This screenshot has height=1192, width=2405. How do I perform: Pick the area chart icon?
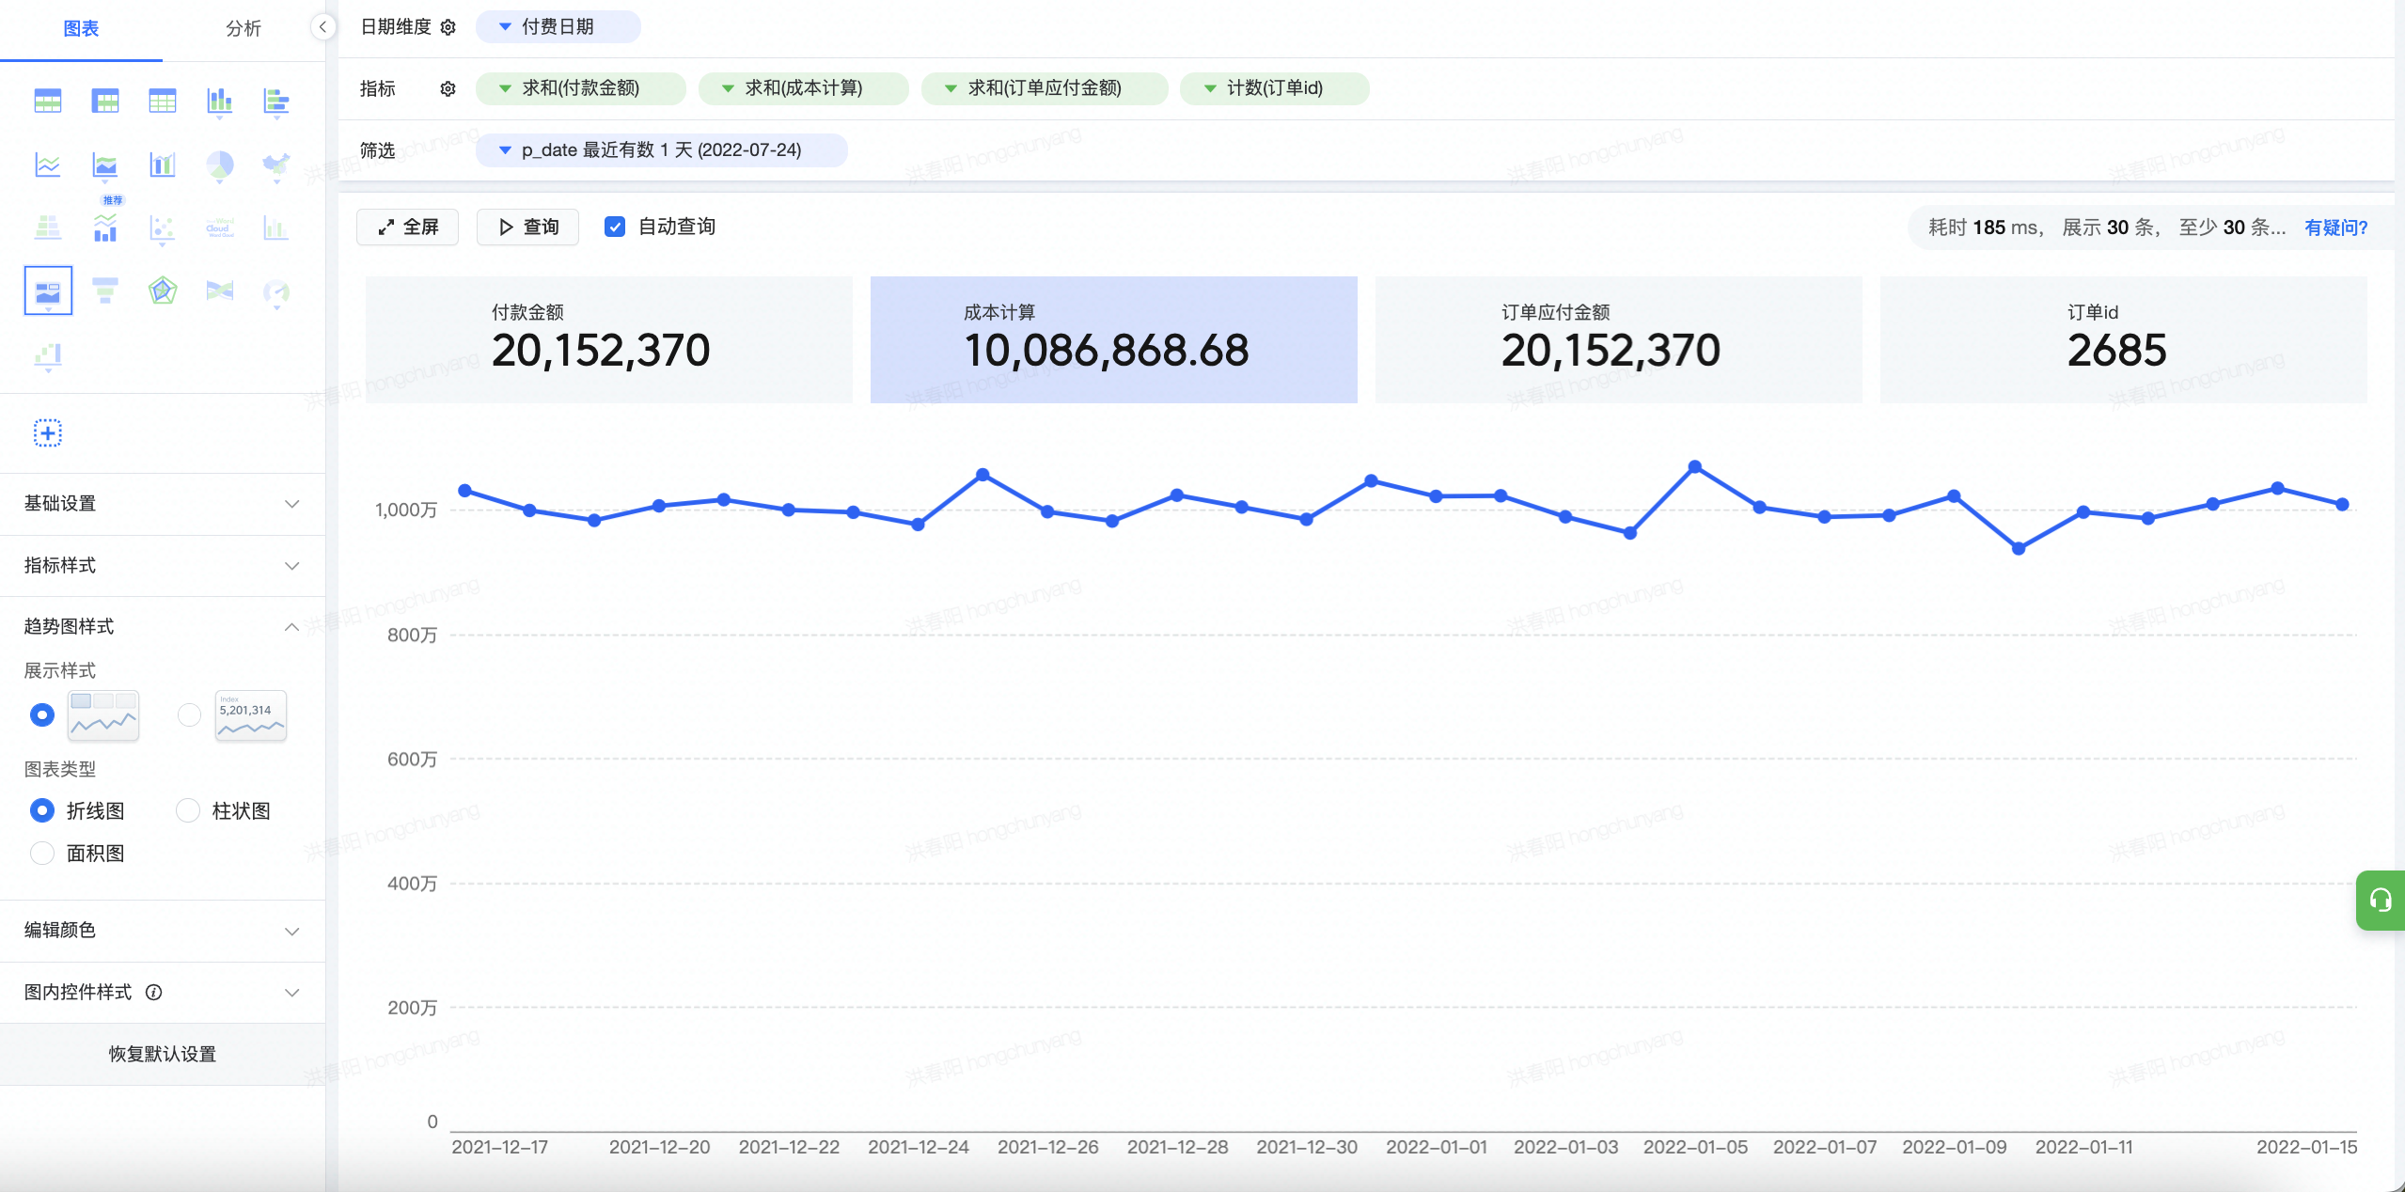pyautogui.click(x=105, y=165)
